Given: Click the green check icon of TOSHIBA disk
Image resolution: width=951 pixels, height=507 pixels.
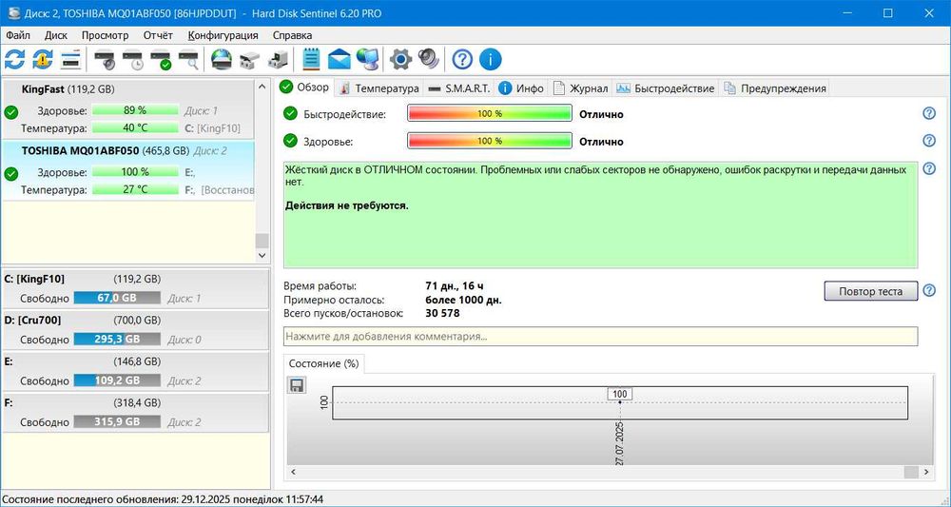Looking at the screenshot, I should (x=10, y=174).
